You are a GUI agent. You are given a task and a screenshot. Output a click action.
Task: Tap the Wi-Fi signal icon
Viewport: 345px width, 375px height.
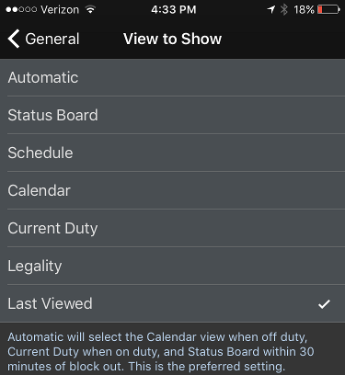pos(90,9)
